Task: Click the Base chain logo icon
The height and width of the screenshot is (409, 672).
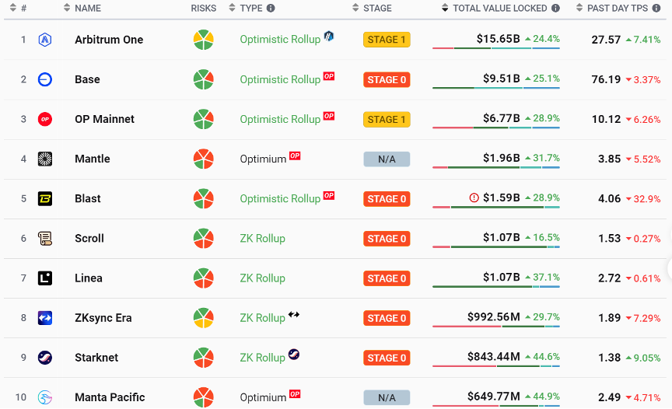Action: coord(45,79)
